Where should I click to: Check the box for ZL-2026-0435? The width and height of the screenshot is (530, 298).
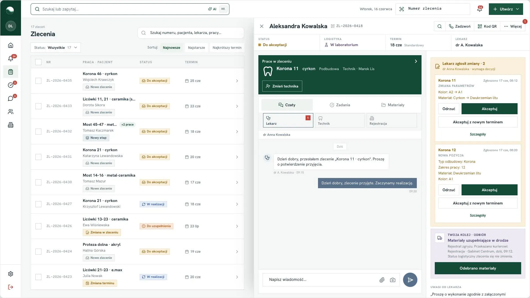tap(38, 81)
